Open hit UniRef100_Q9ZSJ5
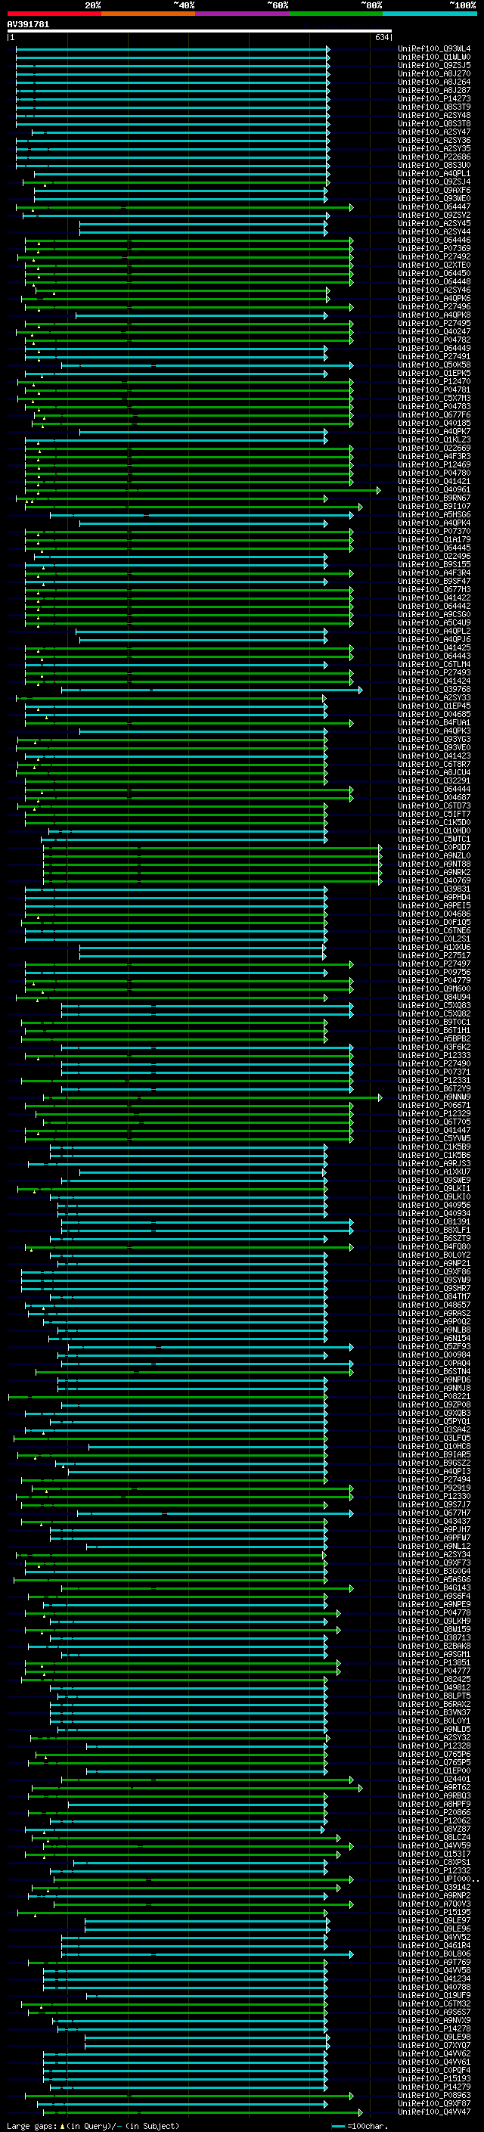The width and height of the screenshot is (484, 2132). (434, 67)
